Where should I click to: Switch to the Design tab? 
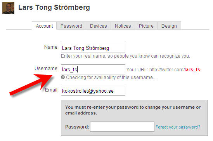pyautogui.click(x=169, y=26)
